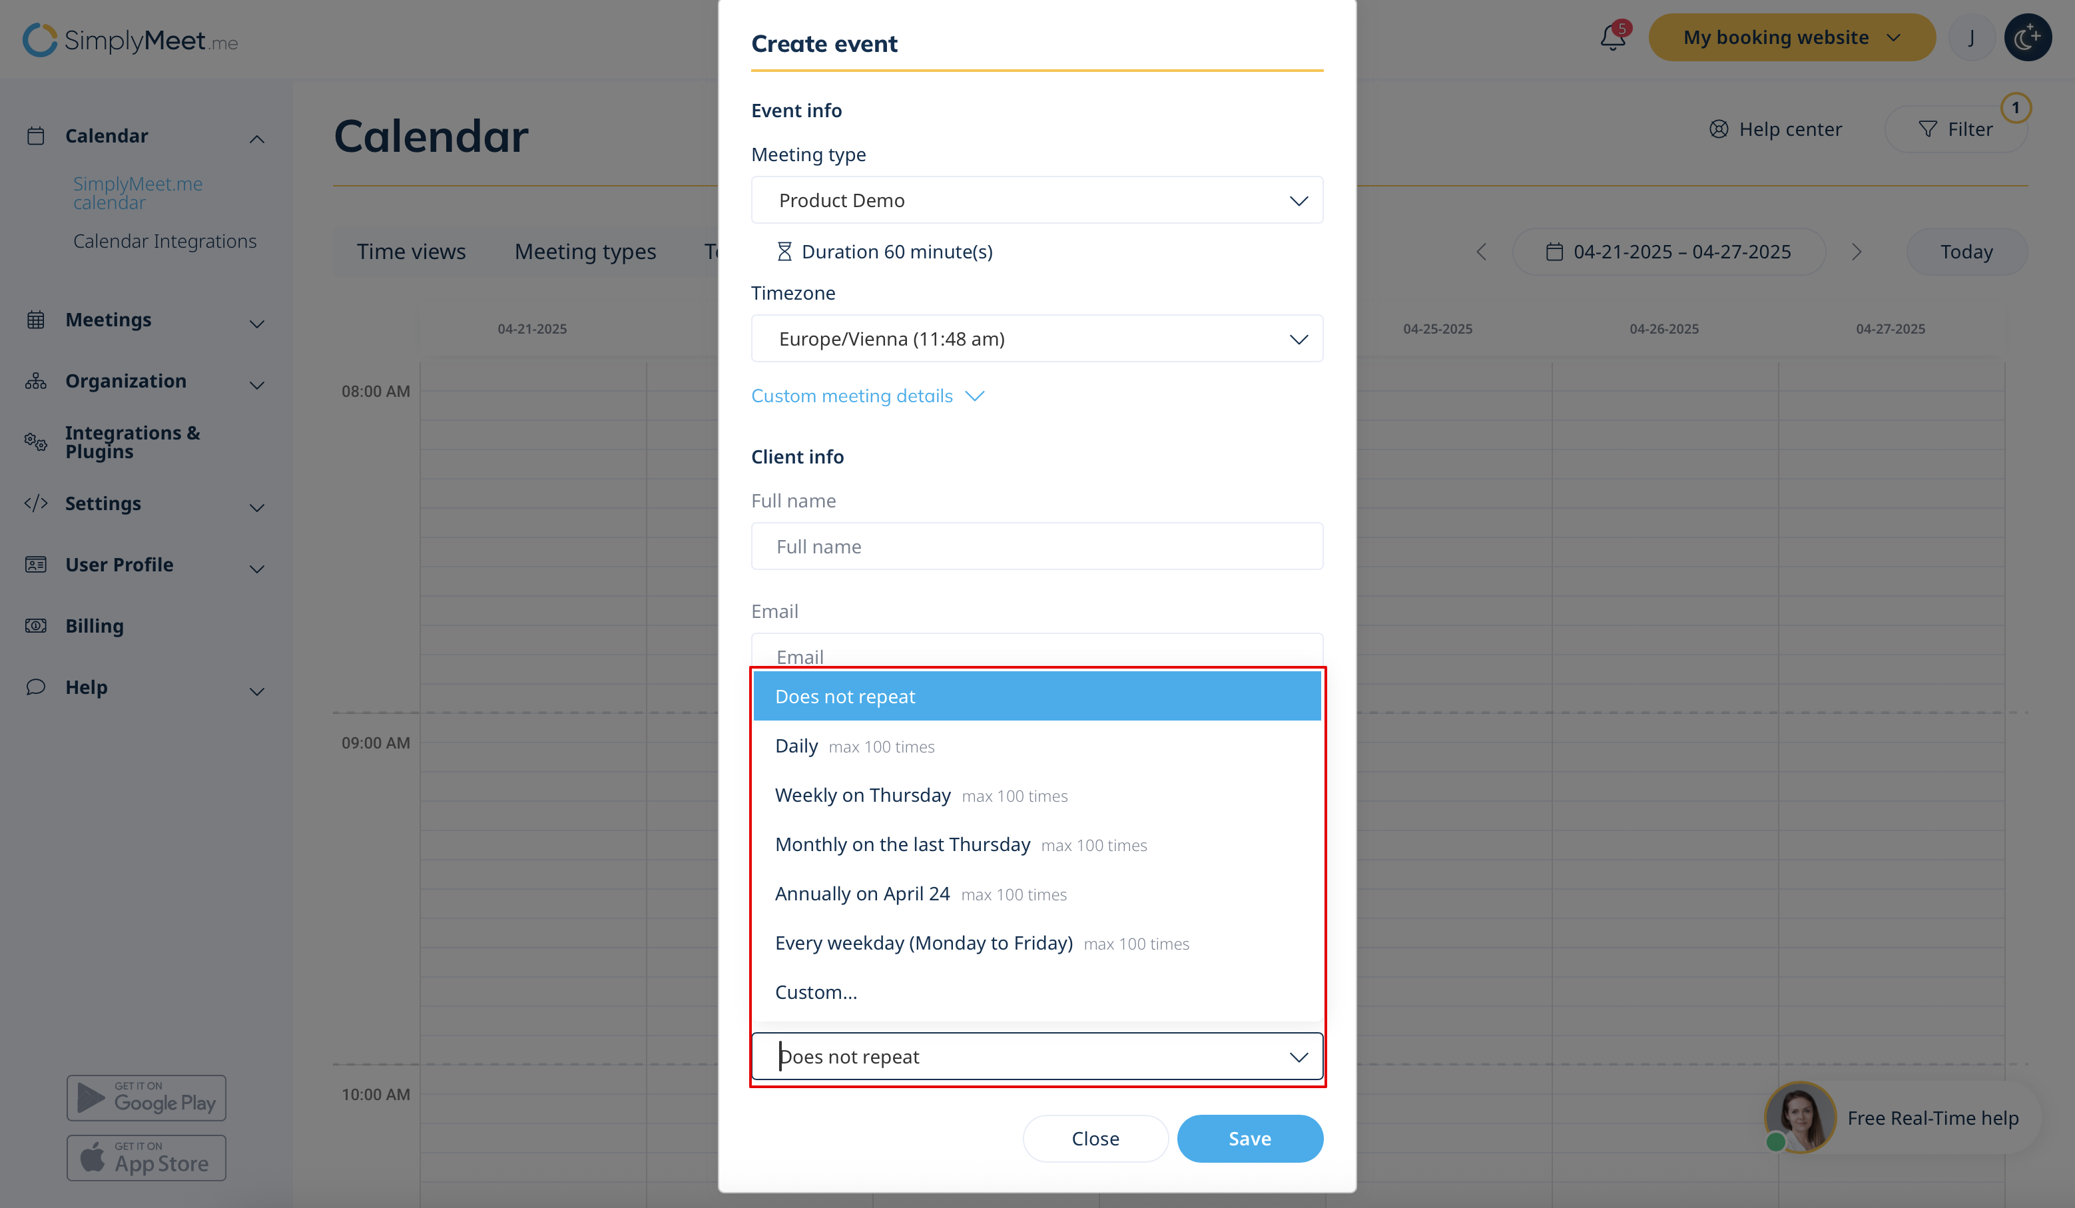Click the Full name input field
The height and width of the screenshot is (1208, 2075).
pyautogui.click(x=1037, y=547)
